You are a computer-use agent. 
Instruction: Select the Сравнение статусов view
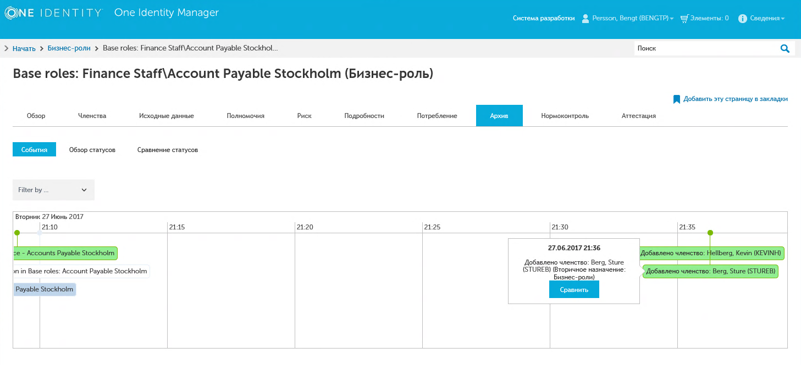168,150
